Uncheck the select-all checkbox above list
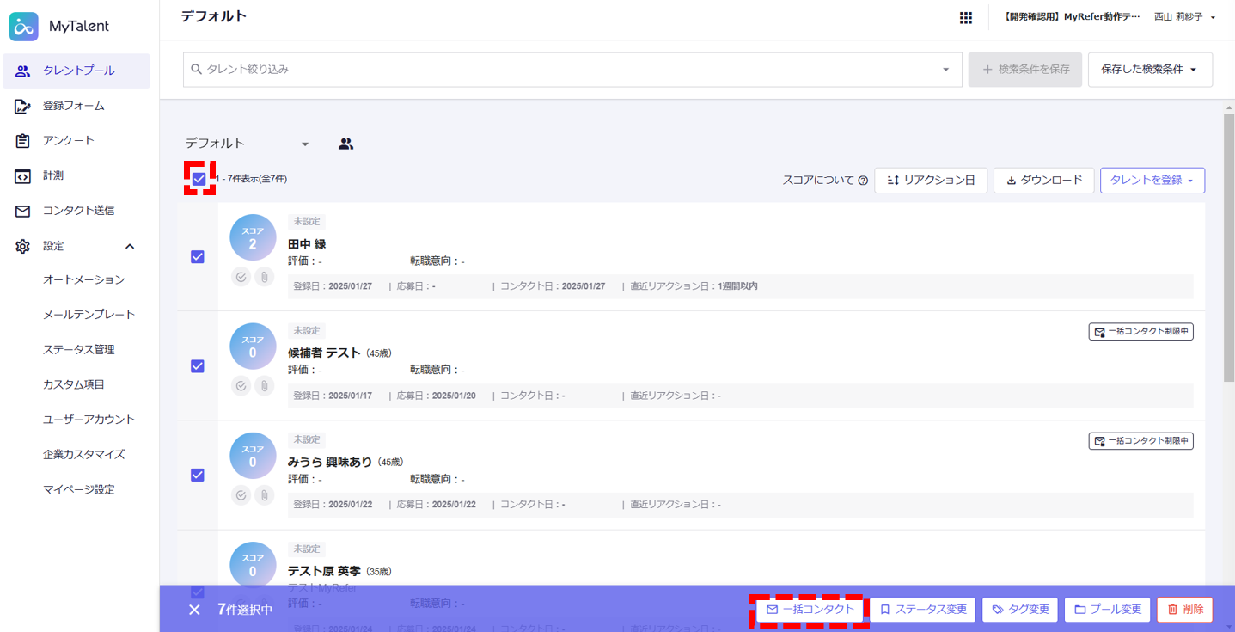 click(199, 179)
